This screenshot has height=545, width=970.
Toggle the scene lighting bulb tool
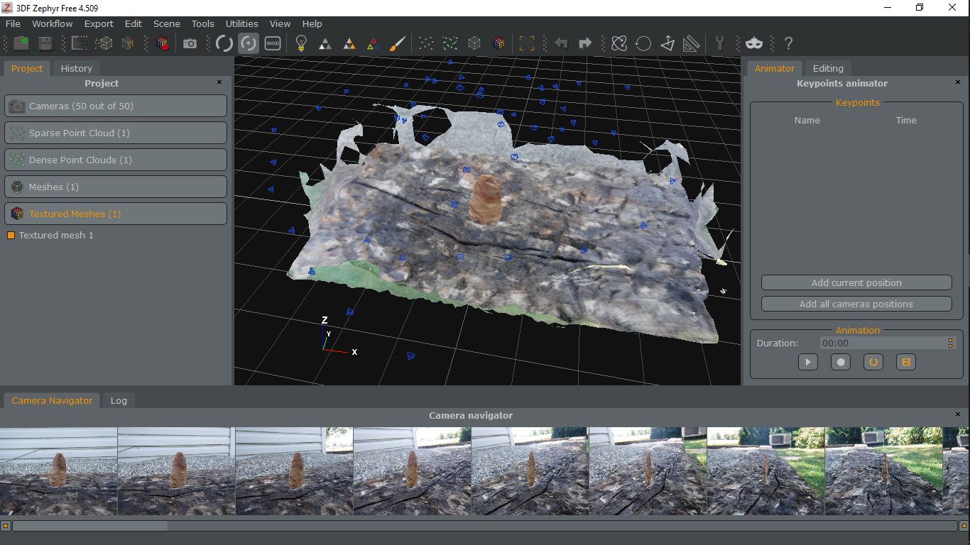point(300,43)
